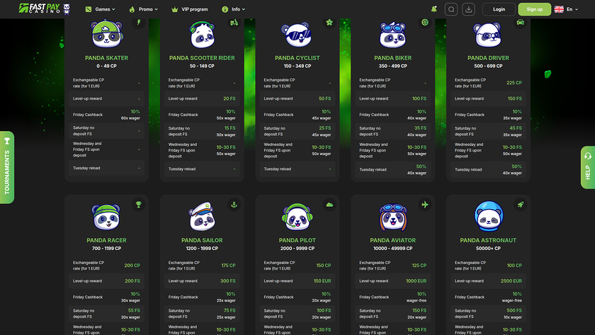
Task: Click the PANDA SKATER title
Action: (107, 58)
